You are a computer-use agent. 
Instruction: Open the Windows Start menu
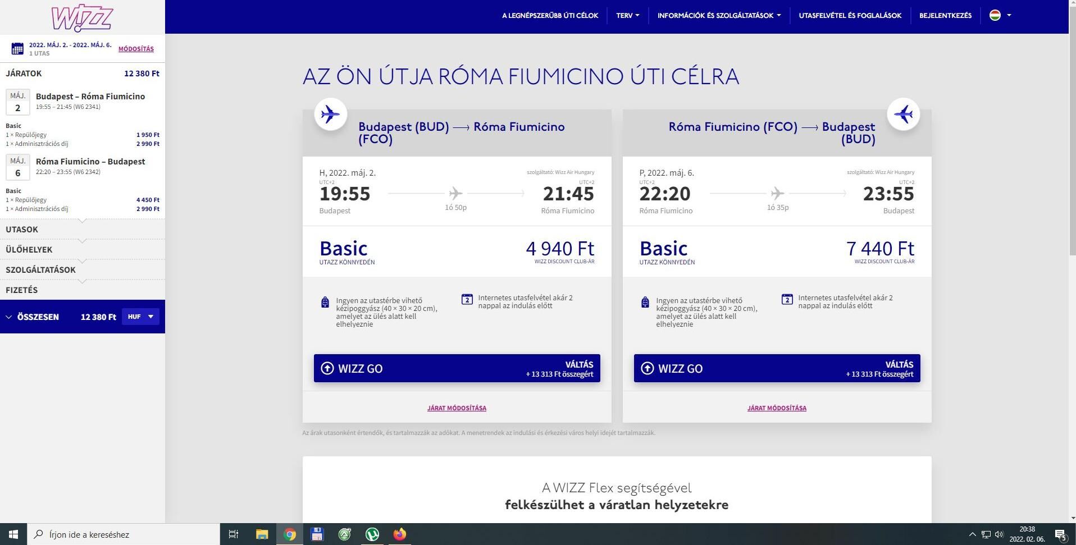(13, 534)
